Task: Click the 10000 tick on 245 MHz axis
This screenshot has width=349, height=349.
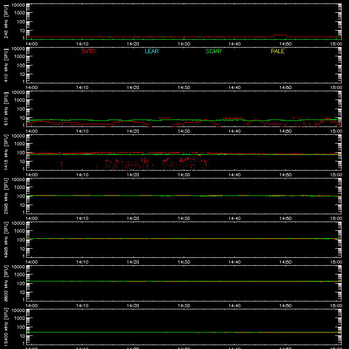Action: pyautogui.click(x=18, y=5)
